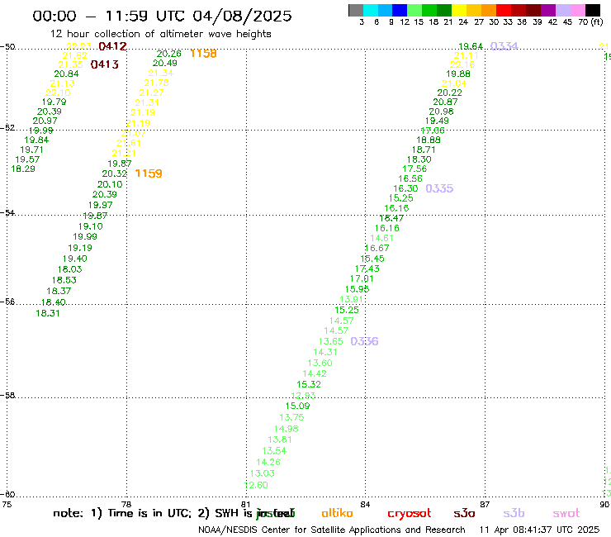Click the wave height value 16.30
This screenshot has height=537, width=611.
pos(405,188)
